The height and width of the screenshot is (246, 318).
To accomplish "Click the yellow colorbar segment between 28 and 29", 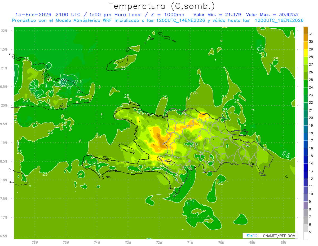I will click(306, 53).
